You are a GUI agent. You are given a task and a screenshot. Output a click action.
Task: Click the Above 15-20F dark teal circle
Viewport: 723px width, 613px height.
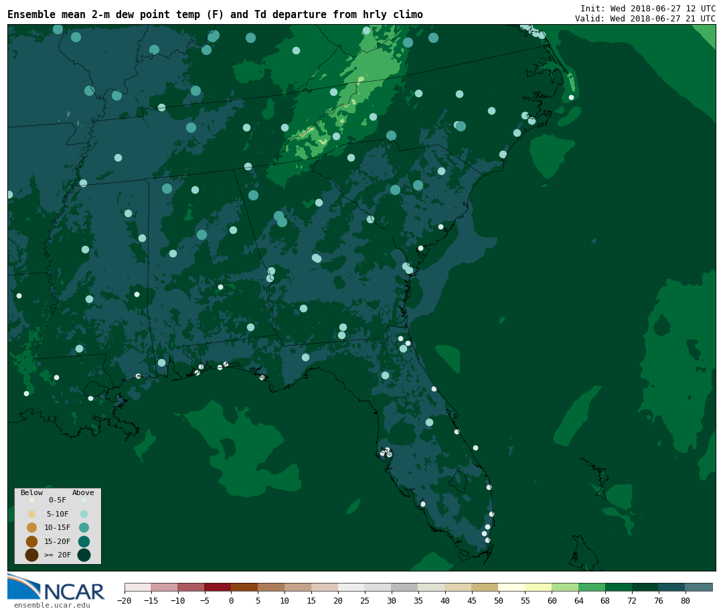tap(84, 541)
